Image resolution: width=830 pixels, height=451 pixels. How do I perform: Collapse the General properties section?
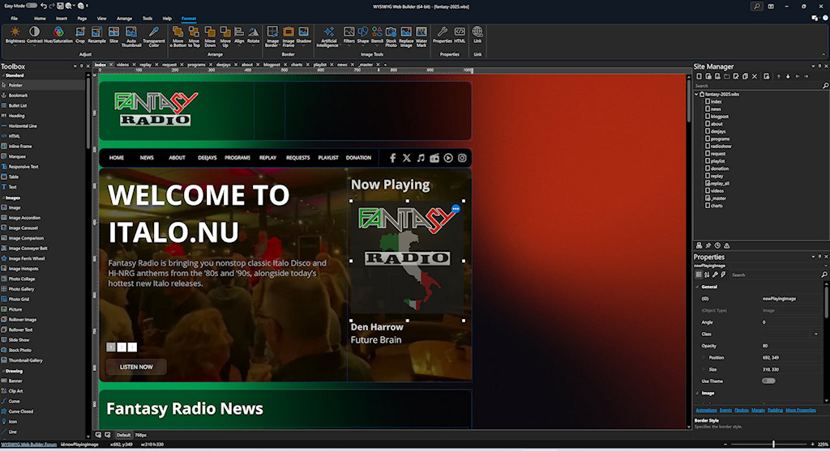click(x=697, y=287)
